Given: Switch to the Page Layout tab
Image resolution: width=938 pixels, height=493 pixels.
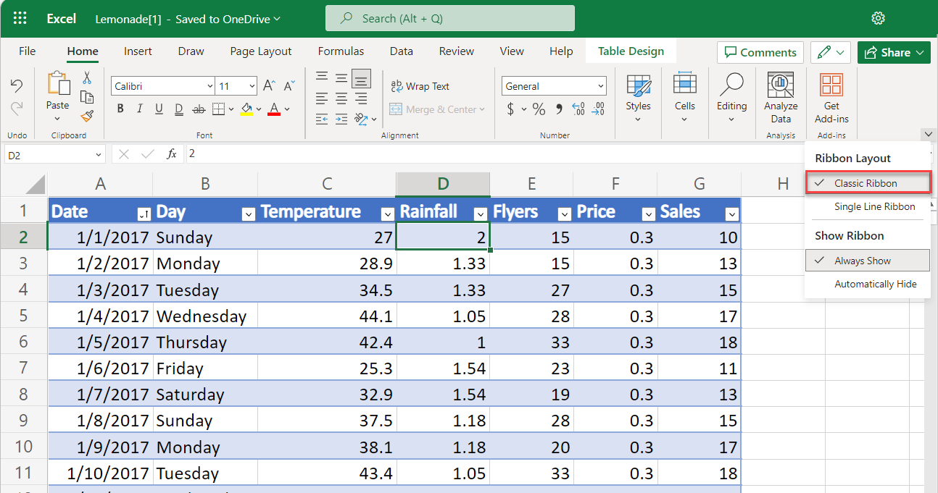Looking at the screenshot, I should click(261, 51).
